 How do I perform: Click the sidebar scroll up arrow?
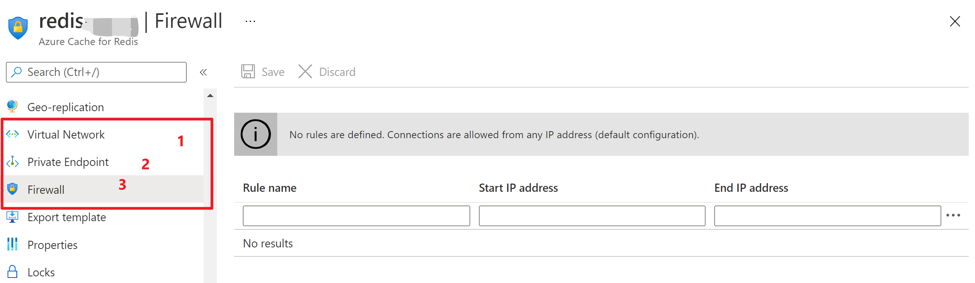point(210,96)
